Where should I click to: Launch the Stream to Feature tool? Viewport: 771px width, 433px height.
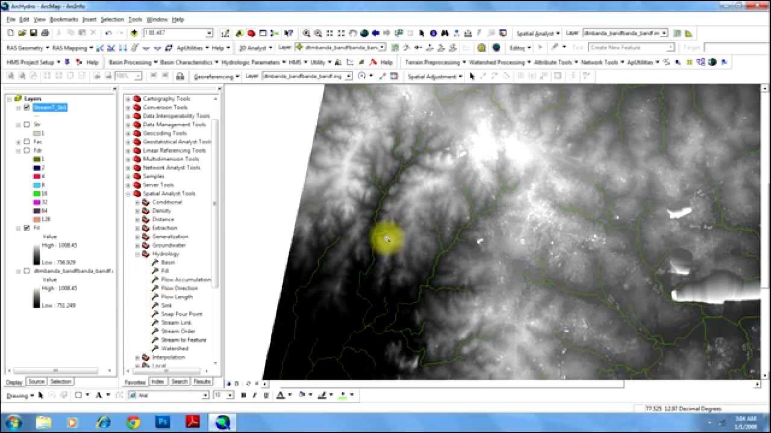coord(183,340)
